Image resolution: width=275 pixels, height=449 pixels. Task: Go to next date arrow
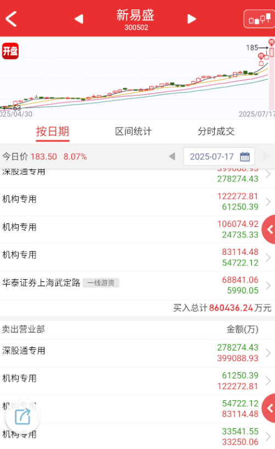[x=266, y=156]
